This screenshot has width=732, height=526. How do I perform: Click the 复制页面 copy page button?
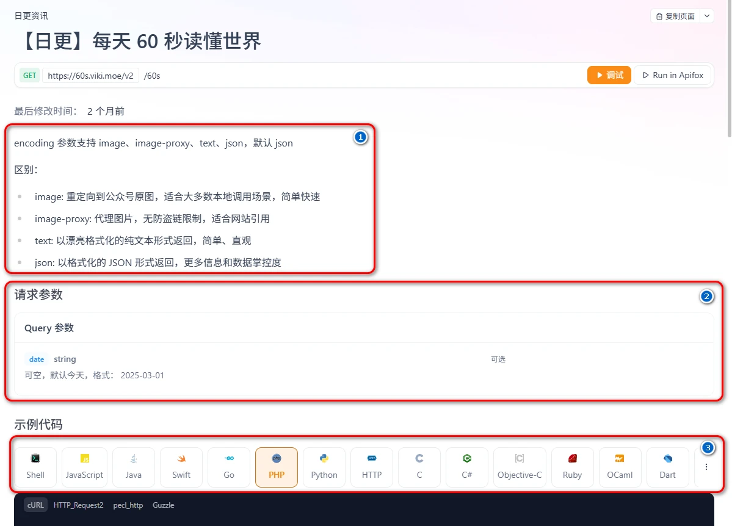click(x=675, y=16)
